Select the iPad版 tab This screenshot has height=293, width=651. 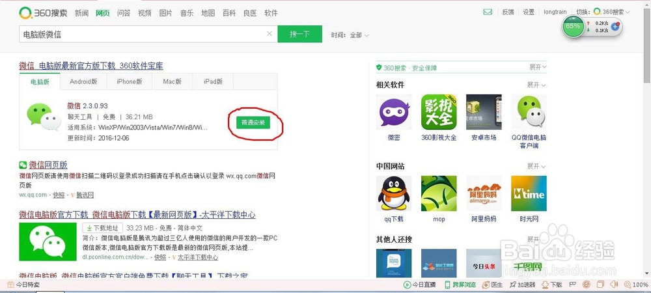click(213, 81)
